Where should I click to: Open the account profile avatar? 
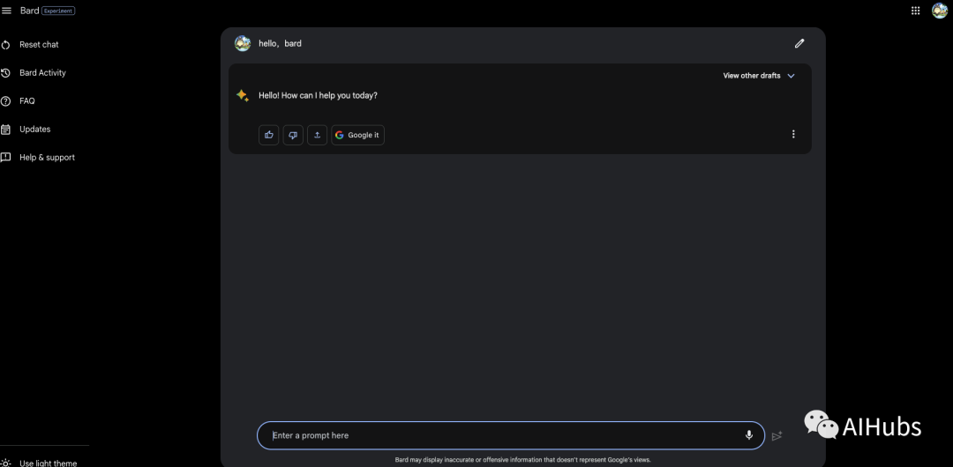point(940,11)
